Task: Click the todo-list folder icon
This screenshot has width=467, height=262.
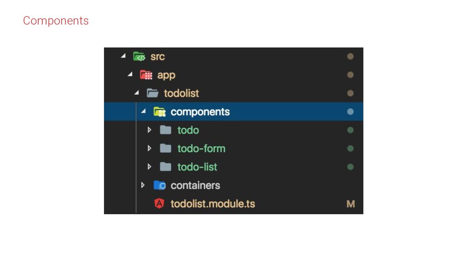Action: point(166,167)
